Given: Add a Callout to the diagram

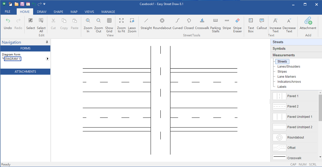Looking at the screenshot, I should pyautogui.click(x=262, y=24).
